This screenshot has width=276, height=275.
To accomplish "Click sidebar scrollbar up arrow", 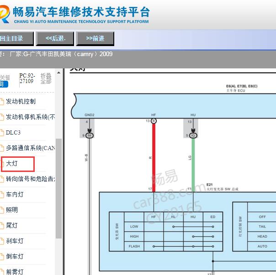I will click(x=58, y=73).
